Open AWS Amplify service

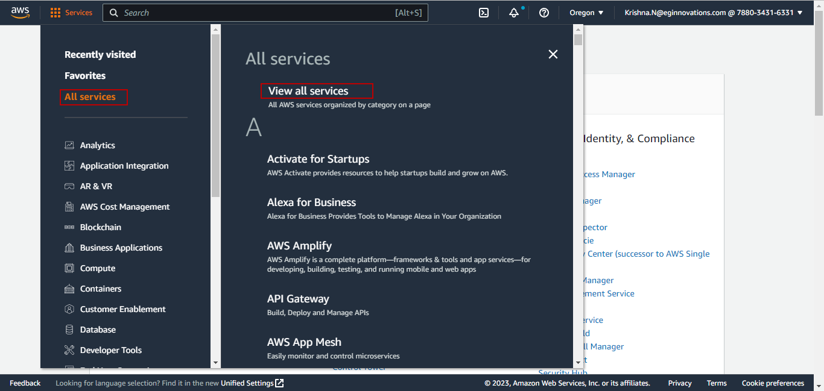(x=300, y=246)
